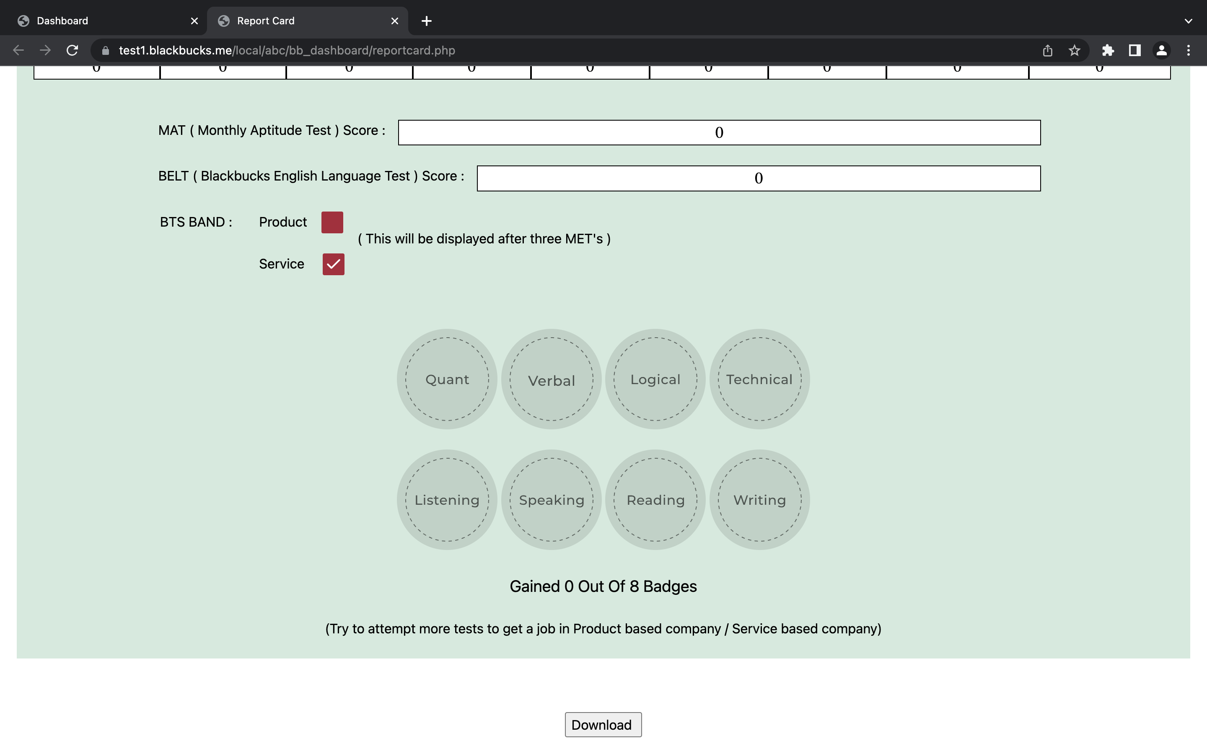The height and width of the screenshot is (754, 1207).
Task: Click 'This will be displayed after three MET's' note
Action: click(484, 239)
